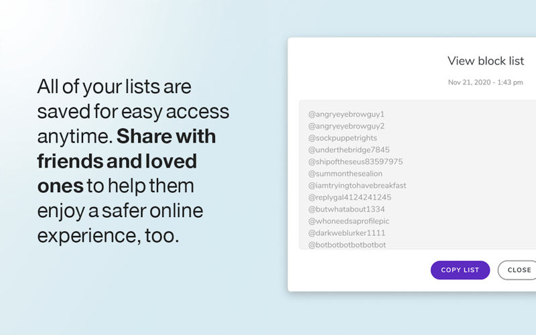Click the Nov 21, 2020 timestamp
Viewport: 536px width, 335px height.
pyautogui.click(x=486, y=82)
